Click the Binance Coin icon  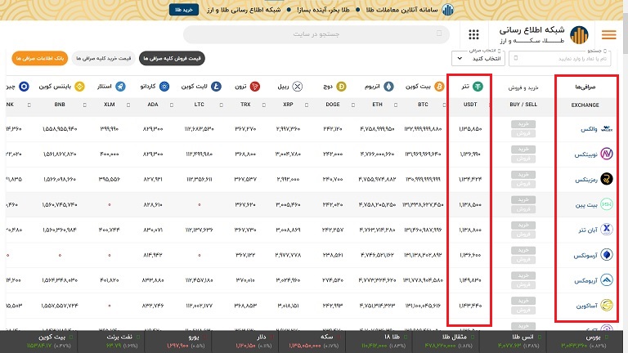coord(80,87)
